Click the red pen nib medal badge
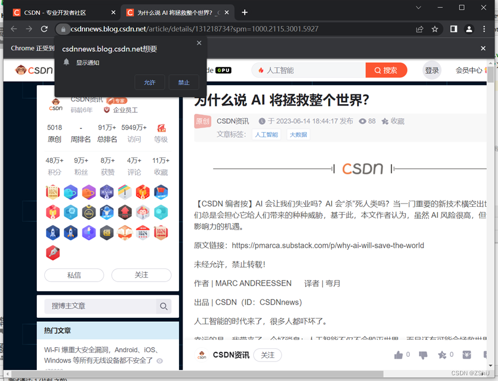Screen dimensions: 498x381 pos(53,253)
